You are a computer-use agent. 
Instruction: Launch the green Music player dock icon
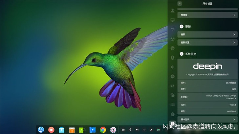[x=82, y=130]
